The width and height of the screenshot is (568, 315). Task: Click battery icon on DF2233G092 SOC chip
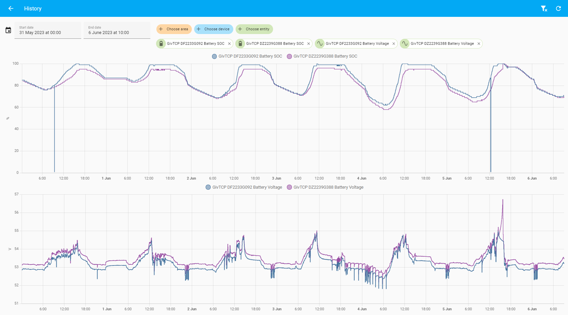click(x=161, y=43)
